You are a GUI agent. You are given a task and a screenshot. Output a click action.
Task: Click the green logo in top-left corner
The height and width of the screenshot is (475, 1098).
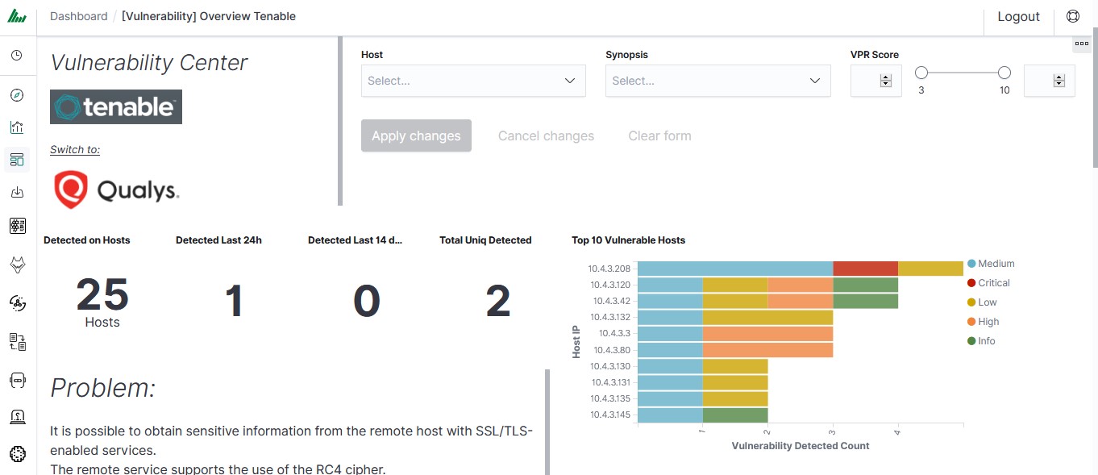[x=17, y=17]
